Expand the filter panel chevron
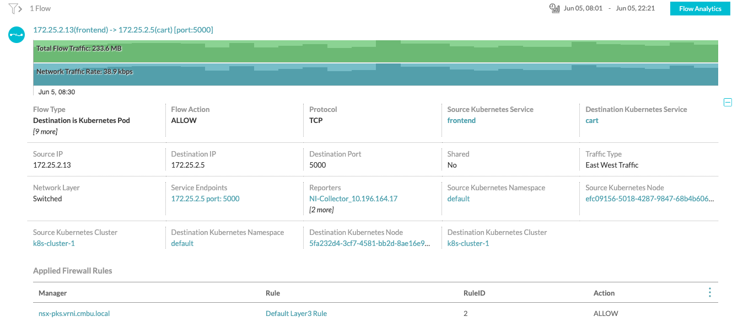743x332 pixels. 20,9
